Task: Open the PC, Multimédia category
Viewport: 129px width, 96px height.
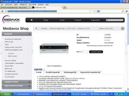Action: [x=10, y=71]
